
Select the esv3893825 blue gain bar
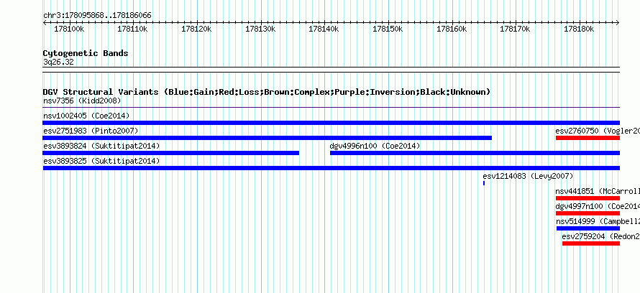tap(331, 168)
